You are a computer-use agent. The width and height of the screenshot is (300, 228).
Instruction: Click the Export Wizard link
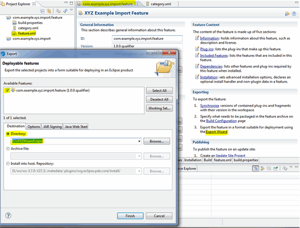coord(216,132)
